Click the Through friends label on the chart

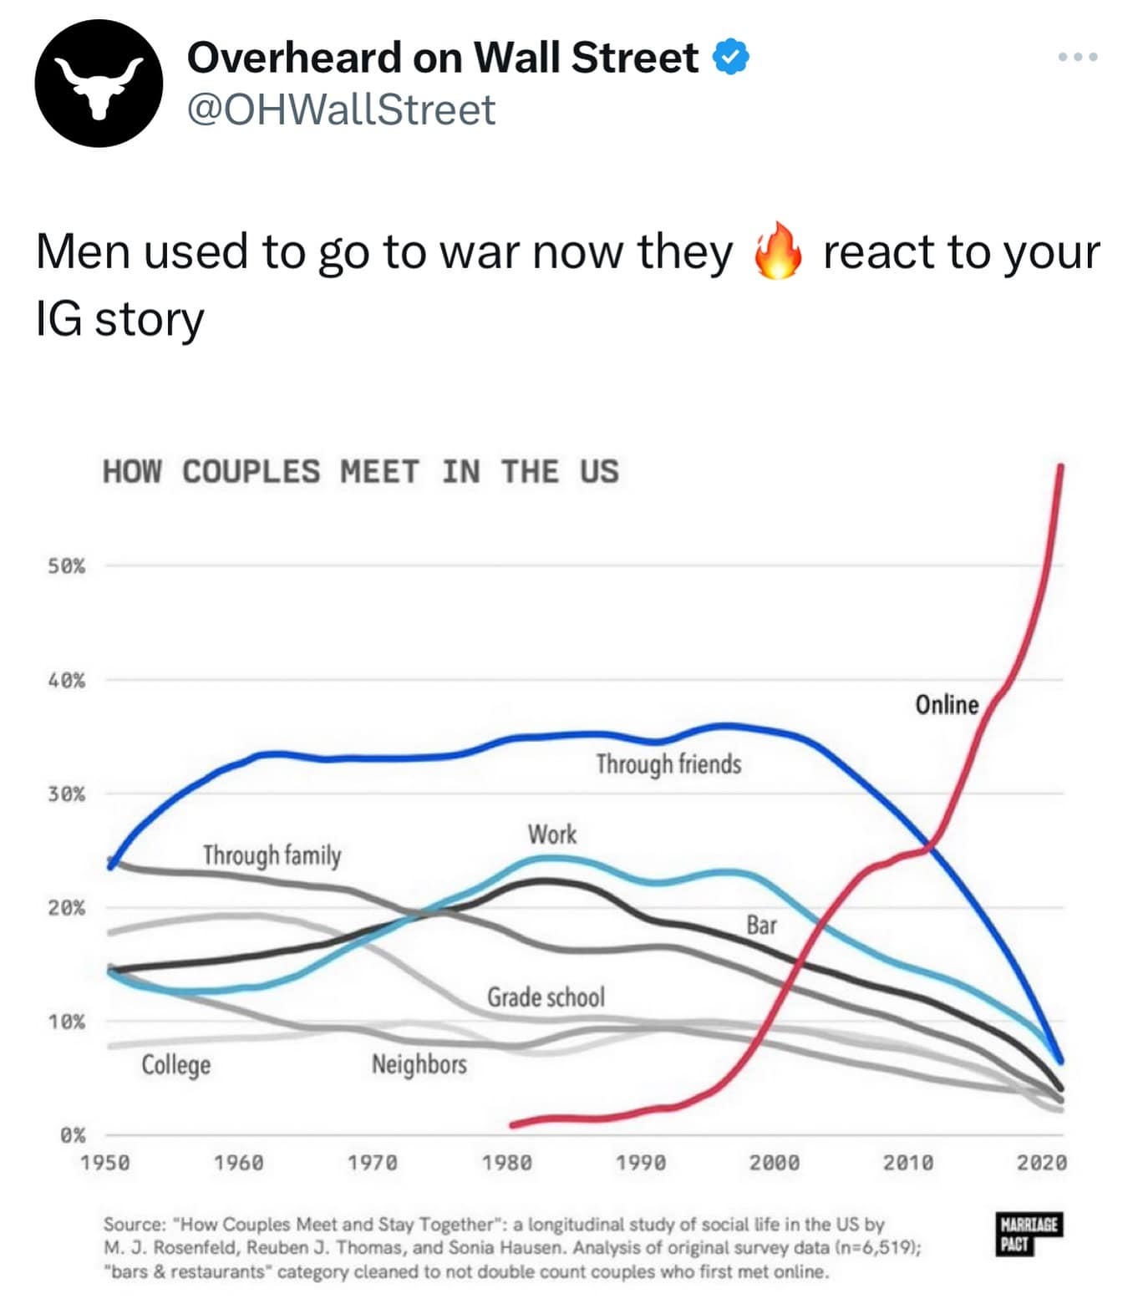click(671, 762)
